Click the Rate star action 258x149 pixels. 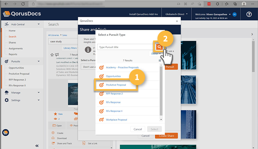[58, 114]
